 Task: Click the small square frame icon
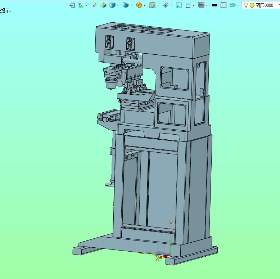pyautogui.click(x=179, y=5)
